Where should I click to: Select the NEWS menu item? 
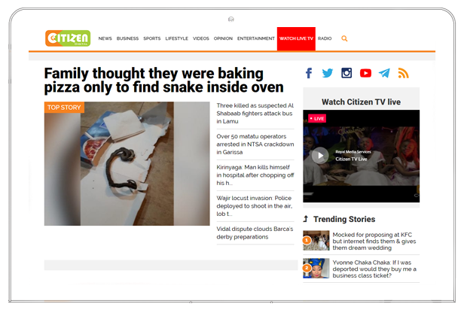coord(105,38)
